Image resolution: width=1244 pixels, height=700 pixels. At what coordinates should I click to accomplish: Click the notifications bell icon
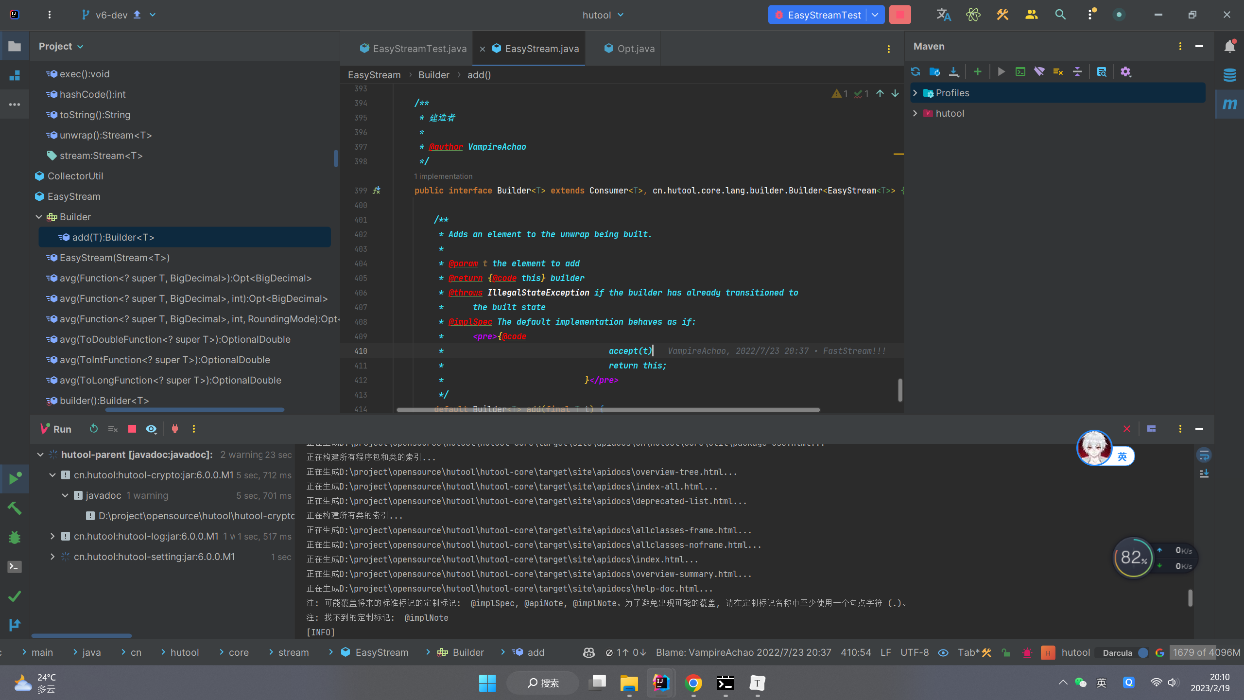pos(1229,46)
